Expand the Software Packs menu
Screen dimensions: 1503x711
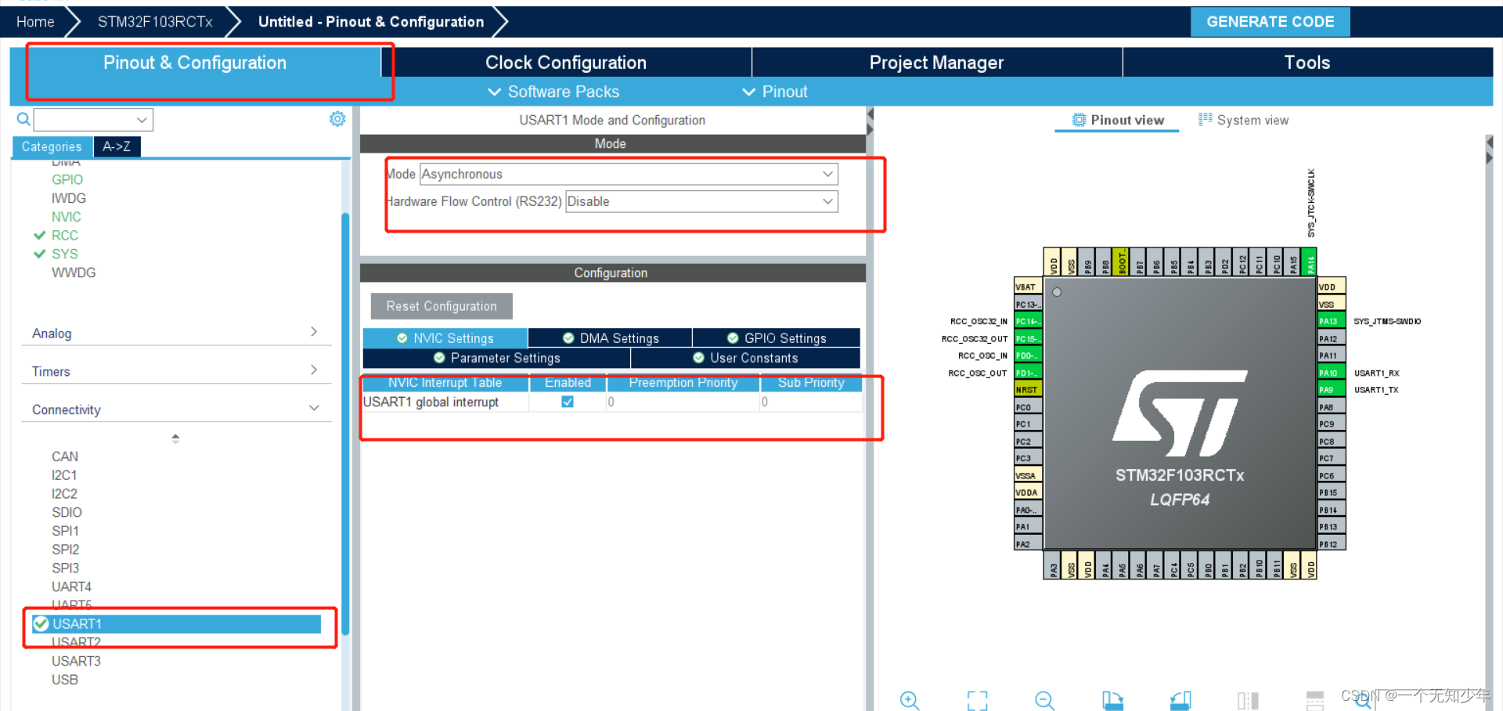click(554, 92)
